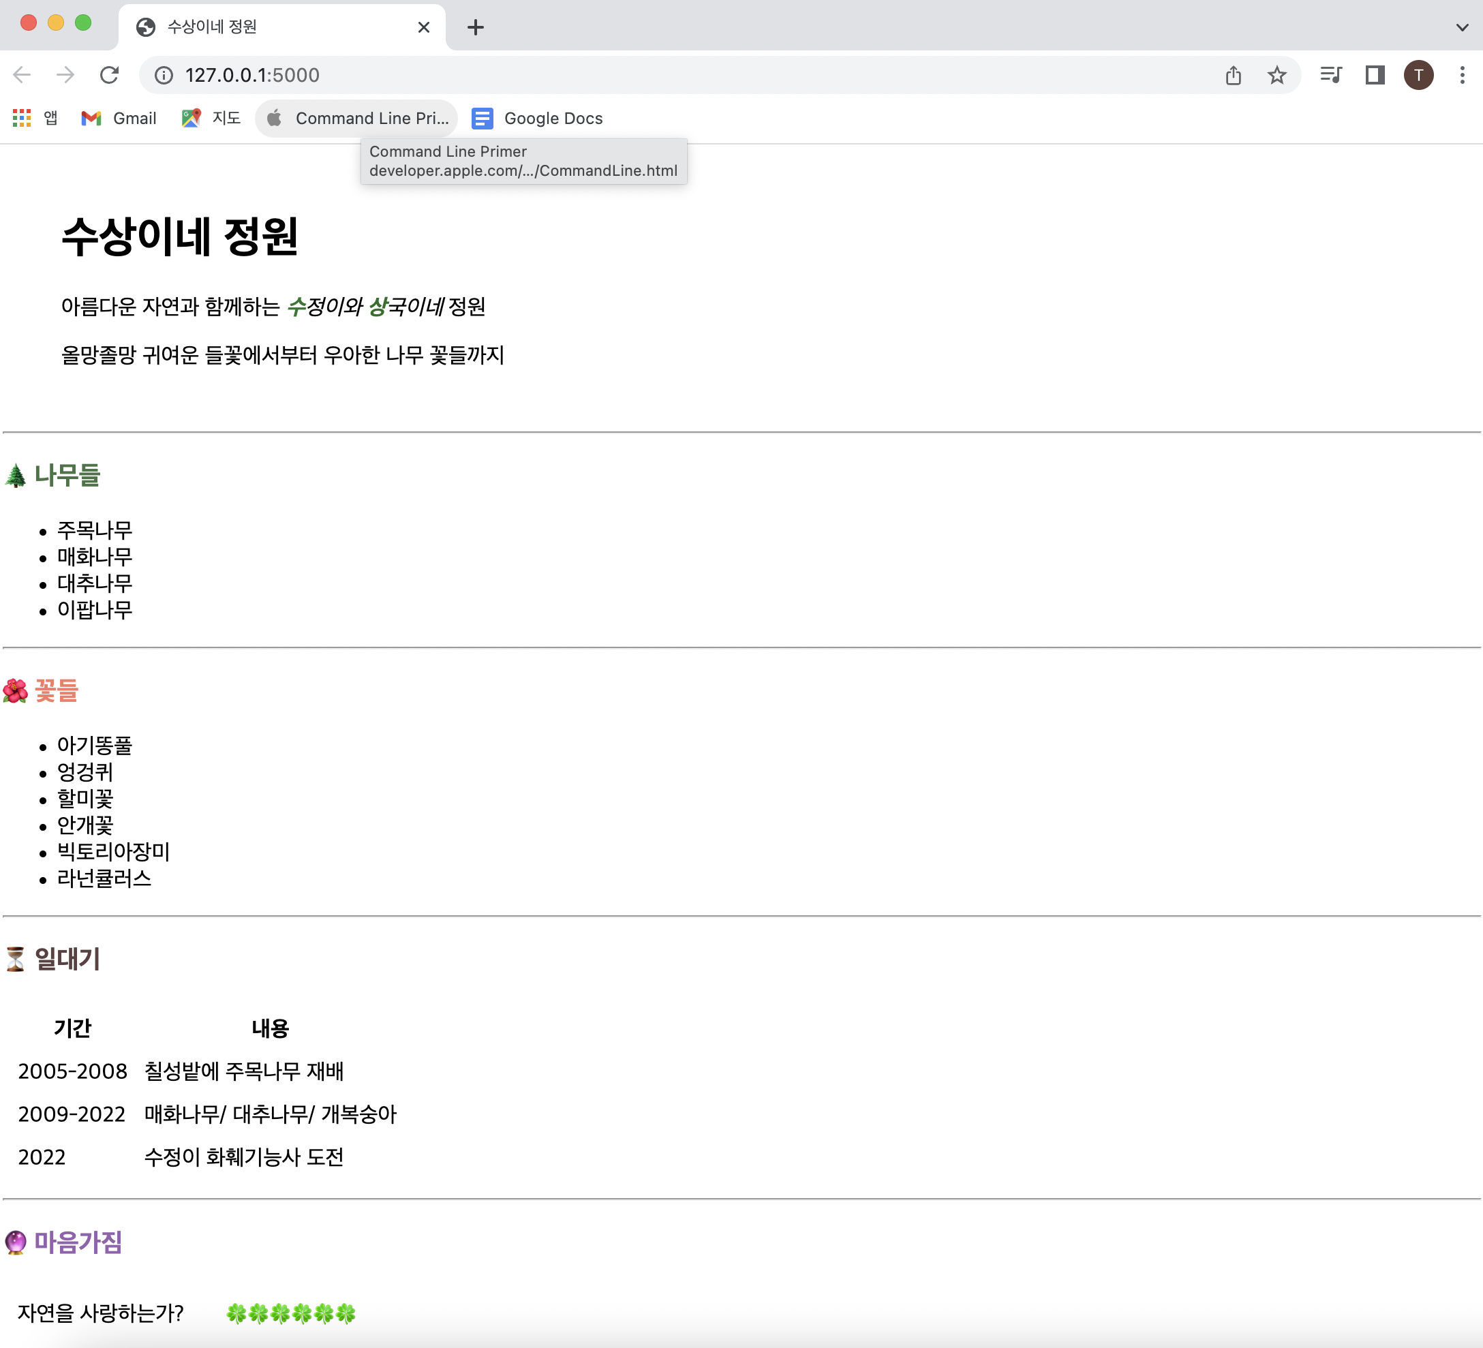Image resolution: width=1483 pixels, height=1348 pixels.
Task: Bookmark this page with star icon
Action: click(x=1277, y=75)
